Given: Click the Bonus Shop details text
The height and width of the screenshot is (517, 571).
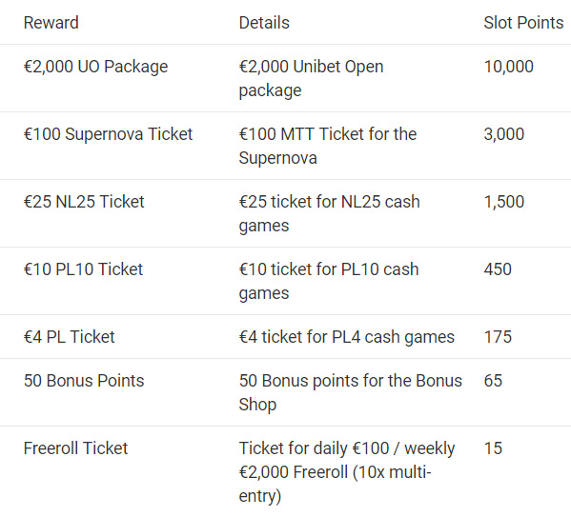Looking at the screenshot, I should click(350, 392).
